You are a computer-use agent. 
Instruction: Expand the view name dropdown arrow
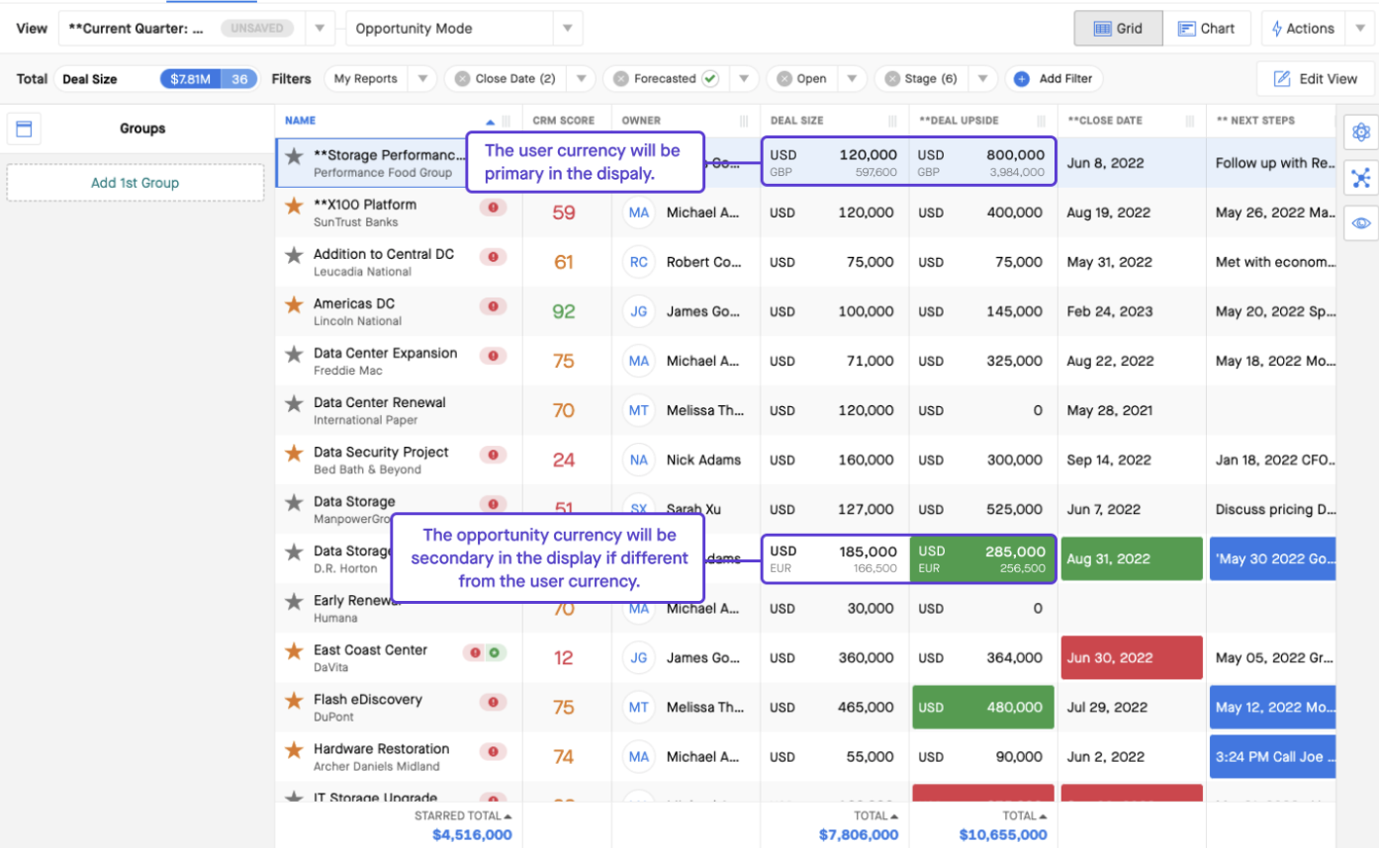point(320,29)
